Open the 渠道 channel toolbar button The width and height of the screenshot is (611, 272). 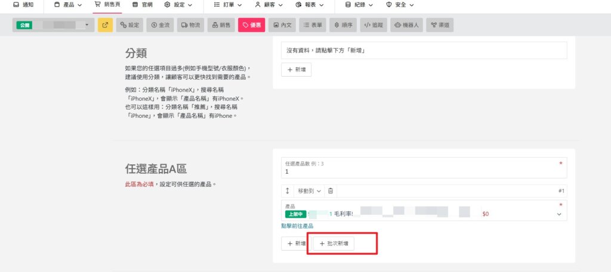pyautogui.click(x=440, y=25)
